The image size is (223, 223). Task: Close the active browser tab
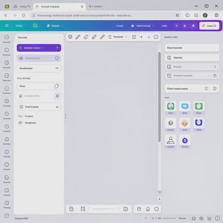[x=82, y=7]
